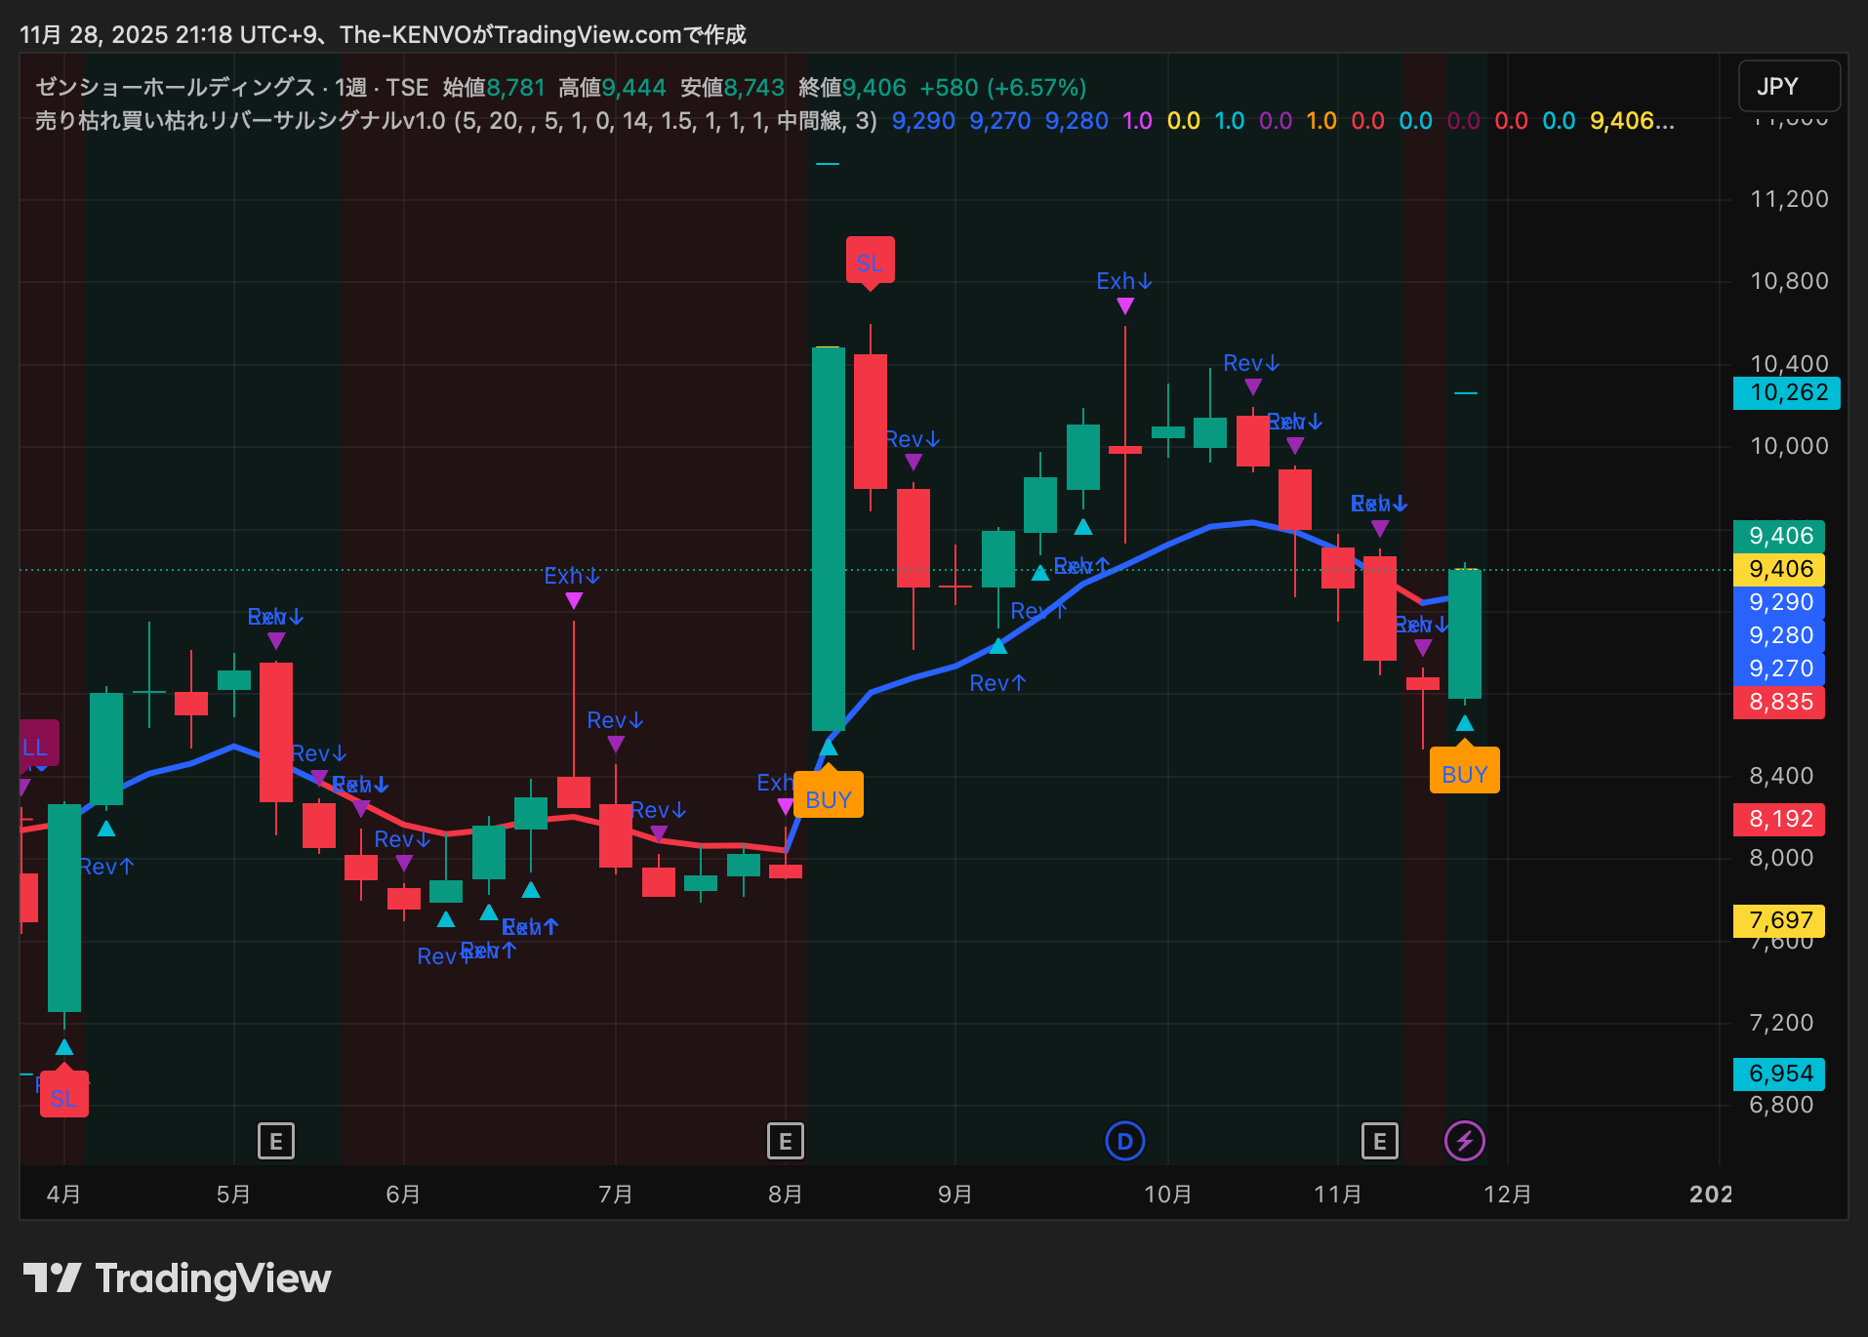This screenshot has height=1337, width=1868.
Task: Select the red 8,192 price label
Action: pos(1779,818)
